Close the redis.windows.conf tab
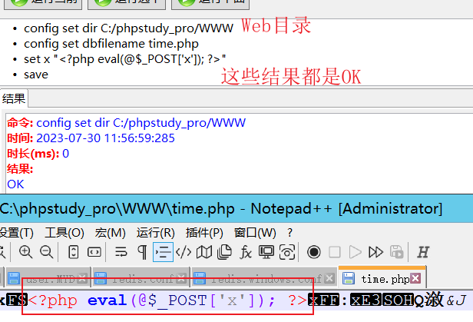Image resolution: width=473 pixels, height=322 pixels. [x=329, y=278]
